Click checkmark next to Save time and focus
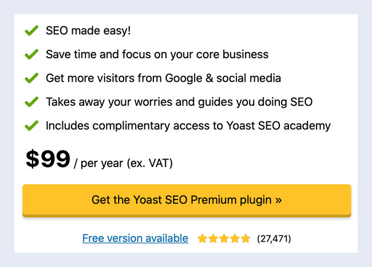Screen dimensions: 372x267 [31, 54]
